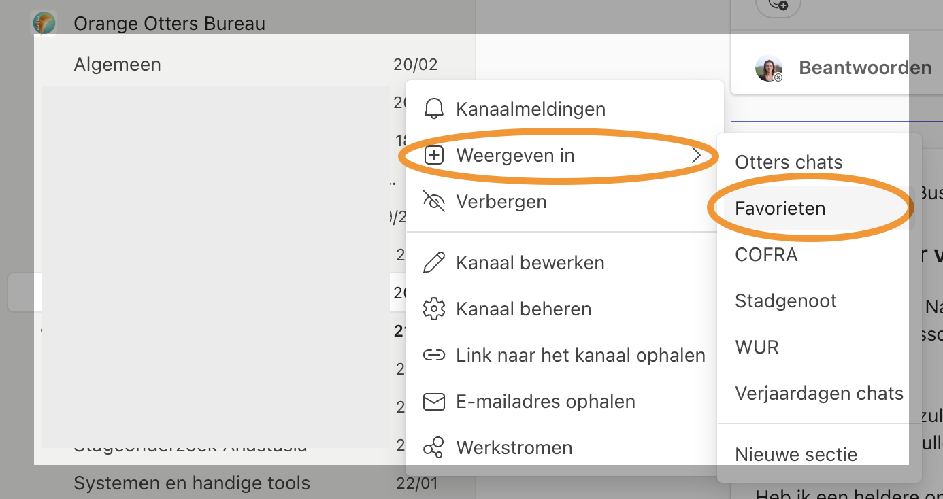Expand the Weergeven in submenu arrow

696,155
